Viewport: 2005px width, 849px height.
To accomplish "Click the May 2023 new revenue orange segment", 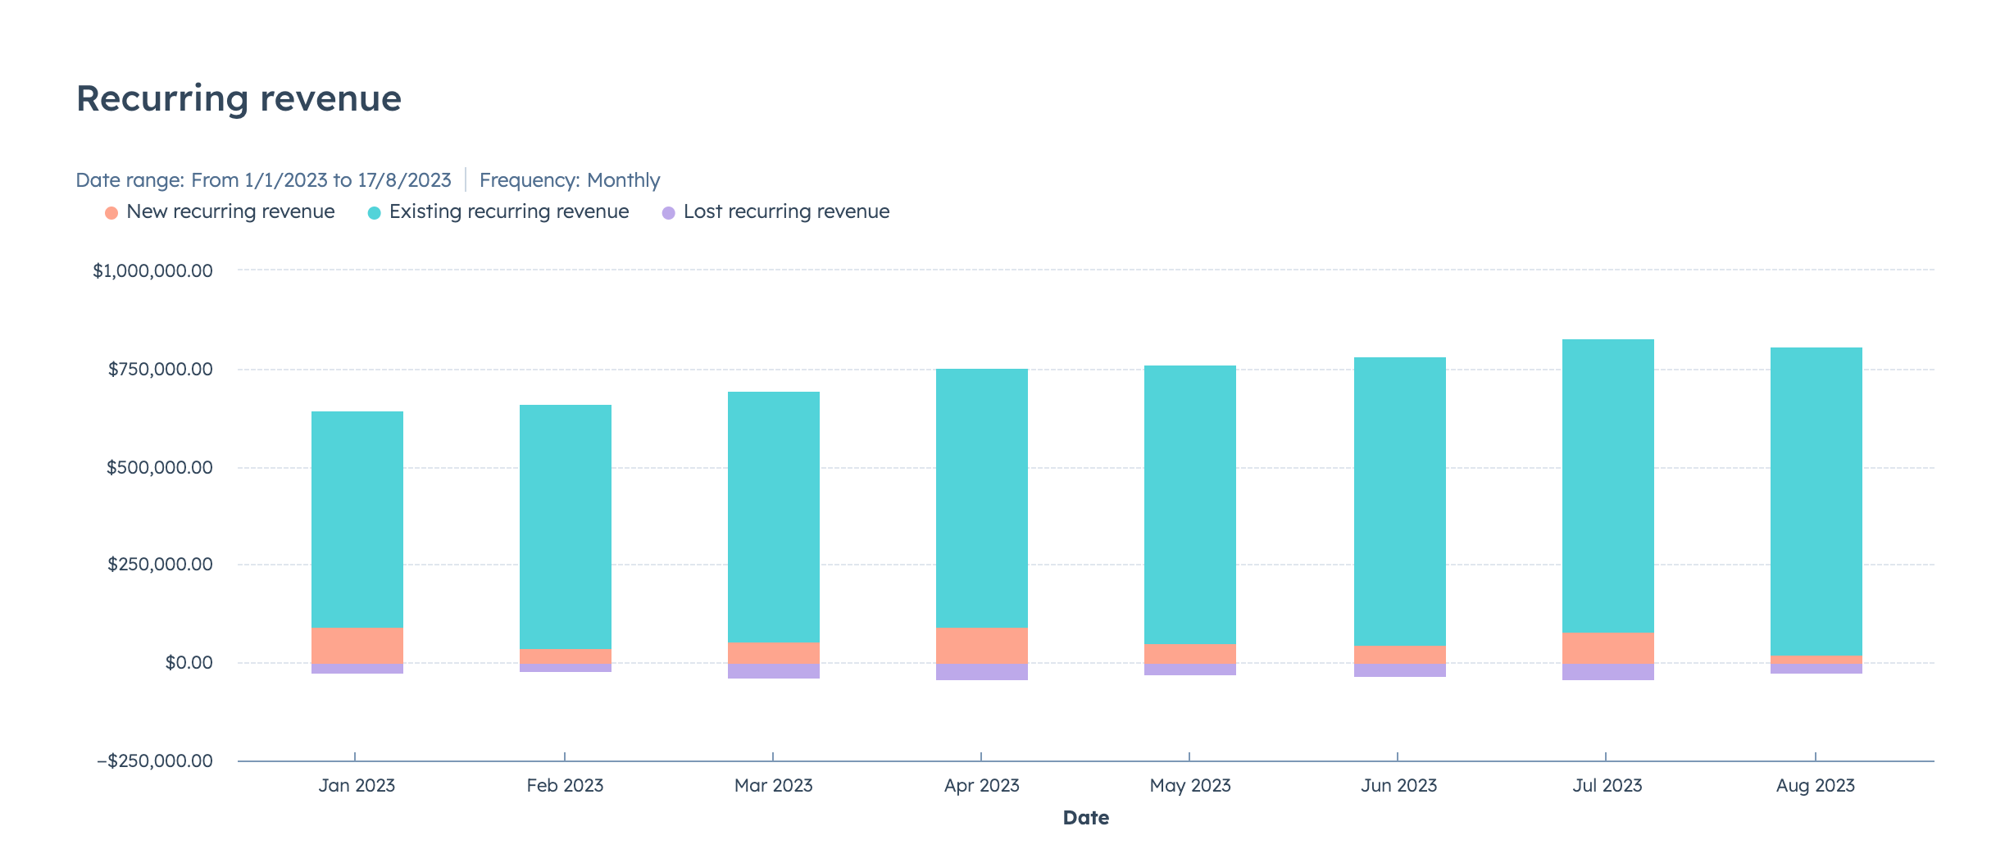I will pyautogui.click(x=1190, y=654).
